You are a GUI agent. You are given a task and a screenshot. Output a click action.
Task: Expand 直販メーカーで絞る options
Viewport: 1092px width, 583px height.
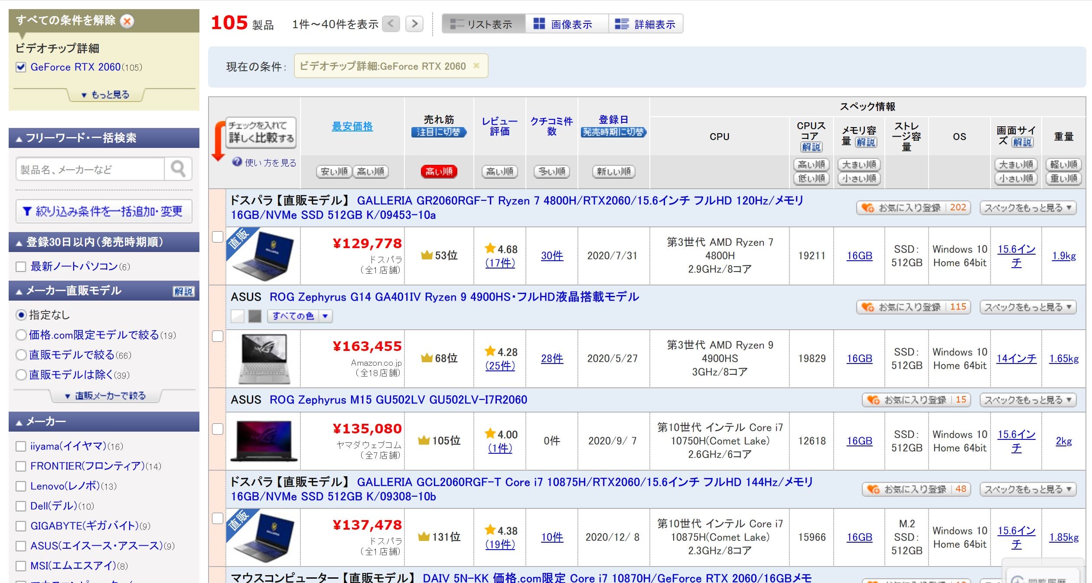click(x=105, y=396)
